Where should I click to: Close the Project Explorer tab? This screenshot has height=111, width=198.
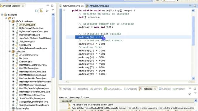(23, 6)
